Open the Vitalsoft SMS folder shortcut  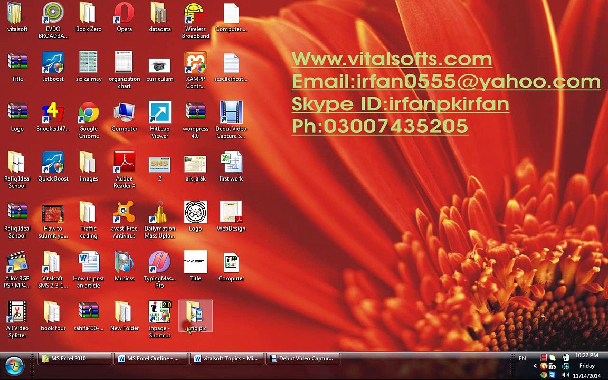(52, 270)
